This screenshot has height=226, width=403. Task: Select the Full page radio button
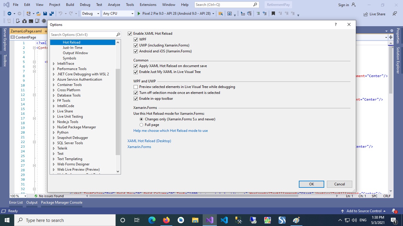pos(141,125)
